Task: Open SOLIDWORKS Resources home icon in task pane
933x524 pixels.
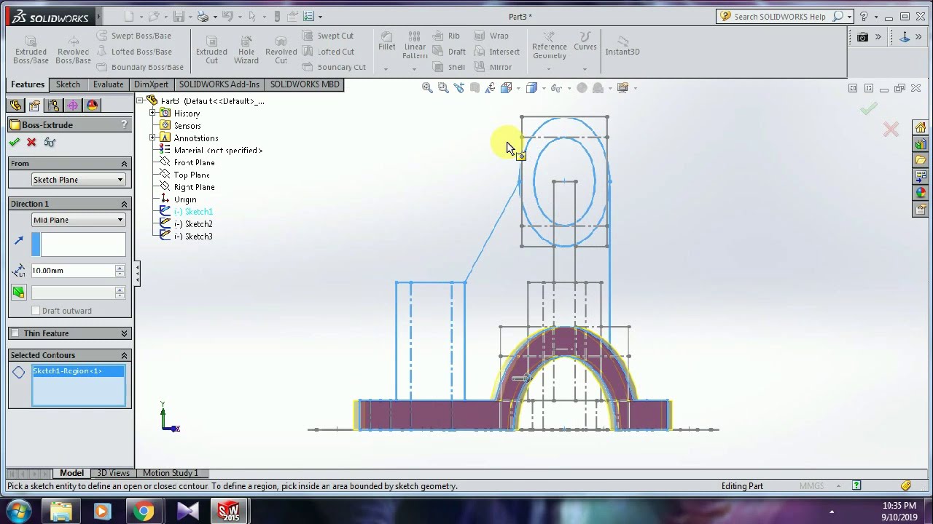Action: (921, 128)
